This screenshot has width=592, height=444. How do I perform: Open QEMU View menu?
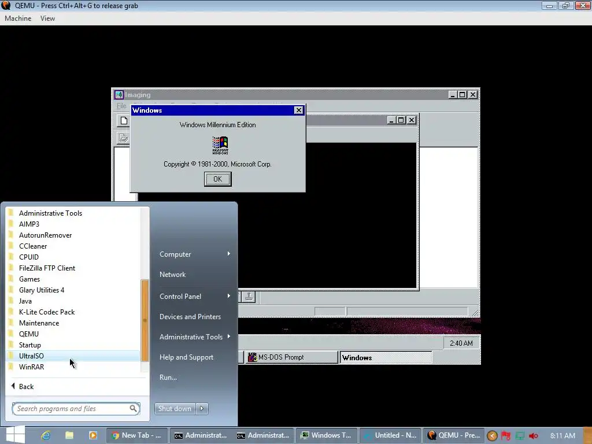pos(47,18)
